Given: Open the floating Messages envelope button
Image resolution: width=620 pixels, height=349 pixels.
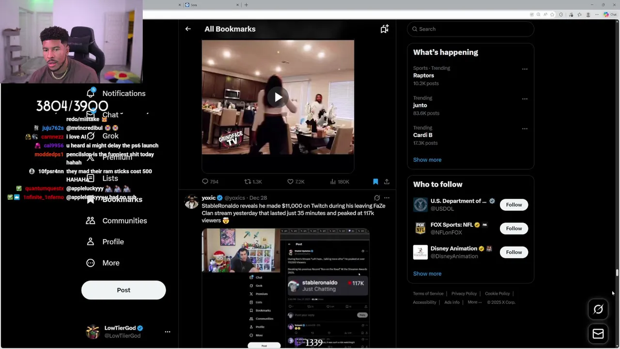Looking at the screenshot, I should tap(598, 334).
